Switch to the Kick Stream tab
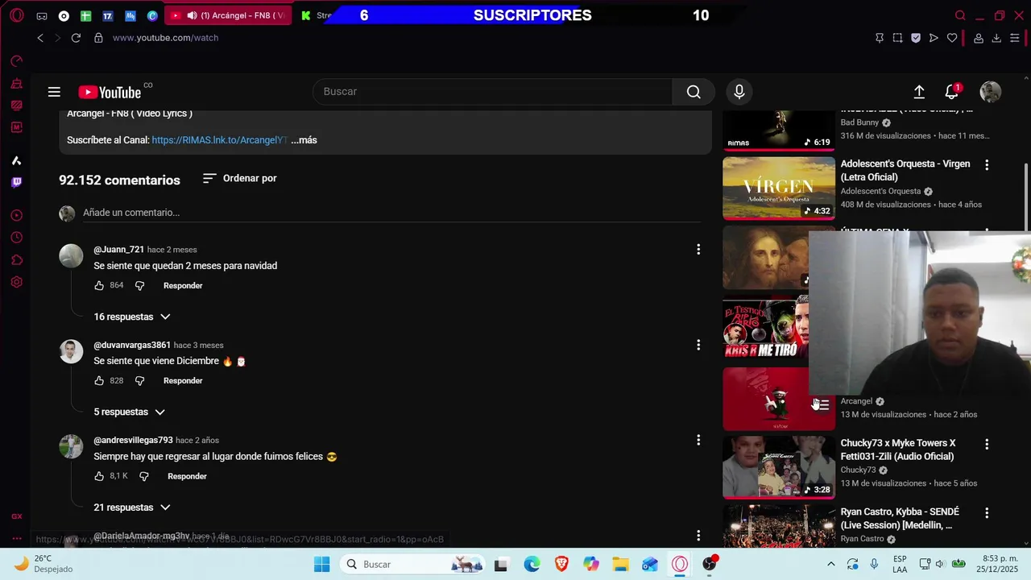 (316, 15)
